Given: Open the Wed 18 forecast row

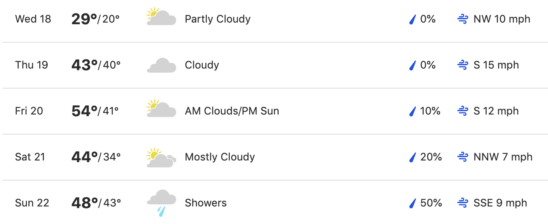Looking at the screenshot, I should [x=274, y=19].
